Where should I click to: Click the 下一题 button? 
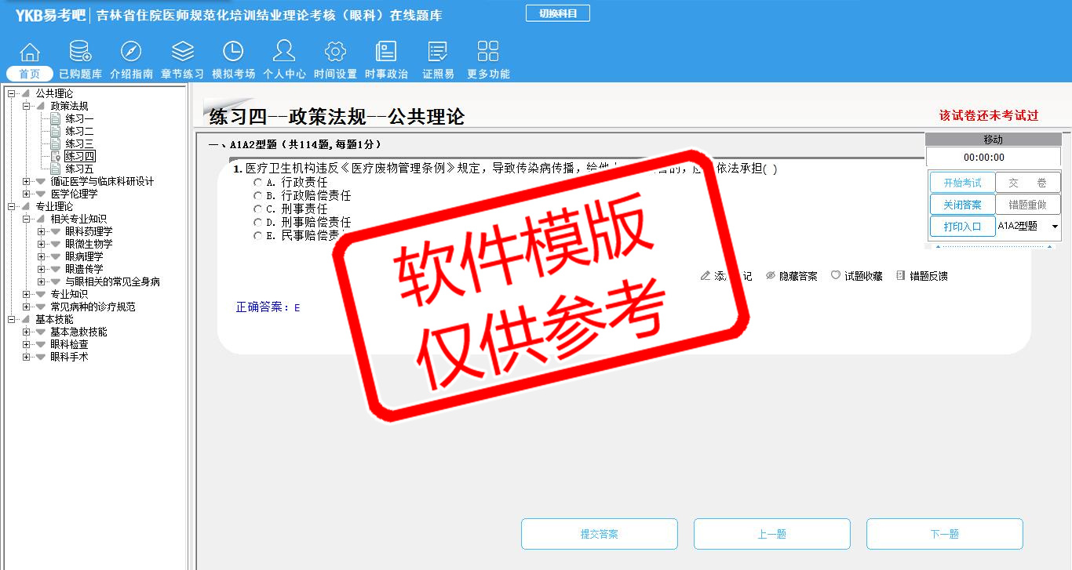point(944,534)
